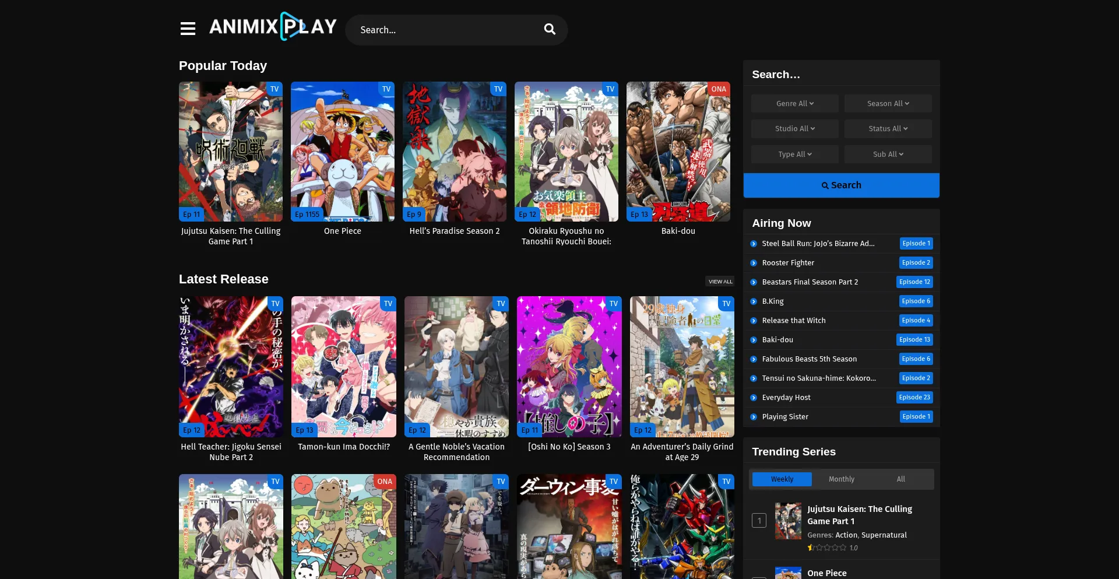Open the Studio All dropdown

click(x=795, y=129)
